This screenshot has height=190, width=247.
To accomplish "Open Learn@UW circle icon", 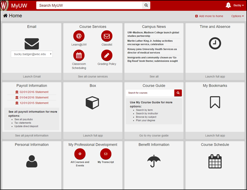I will 79,36.
